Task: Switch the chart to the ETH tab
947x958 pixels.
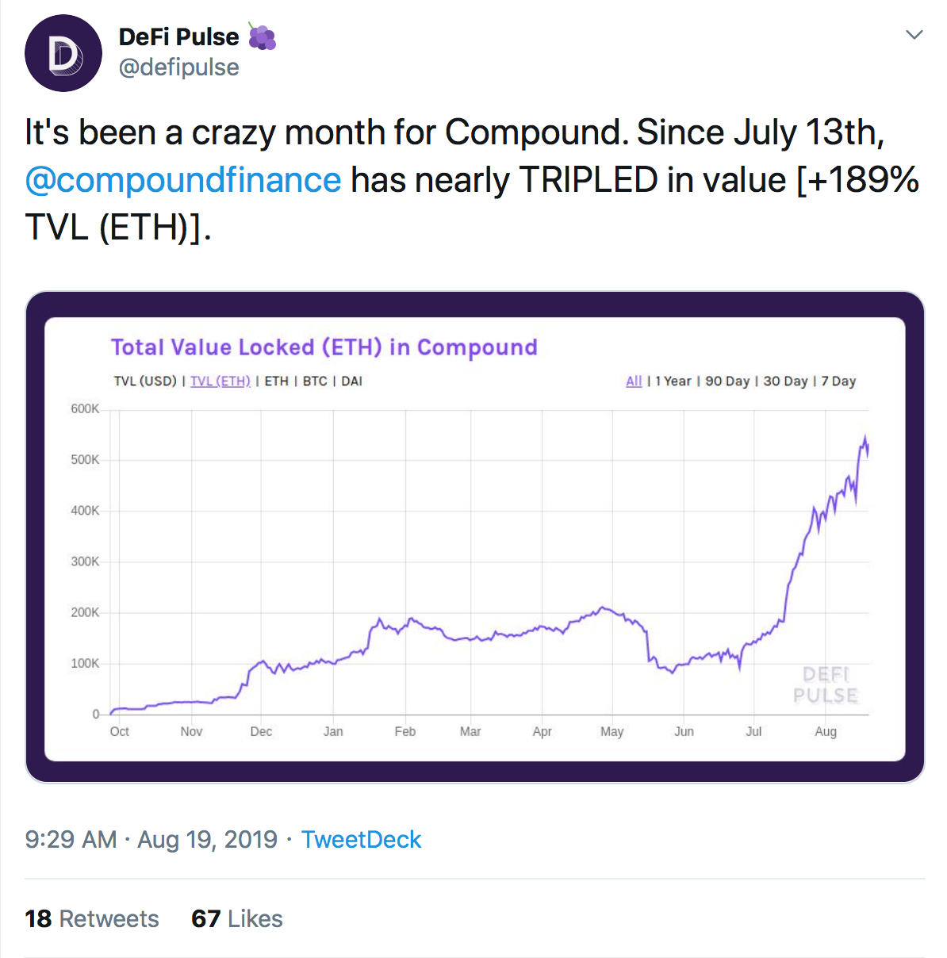Action: (276, 381)
